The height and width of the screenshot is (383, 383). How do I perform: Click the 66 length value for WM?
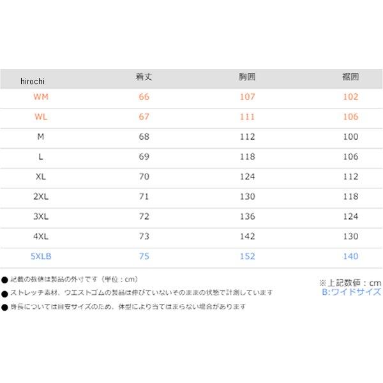coord(144,97)
